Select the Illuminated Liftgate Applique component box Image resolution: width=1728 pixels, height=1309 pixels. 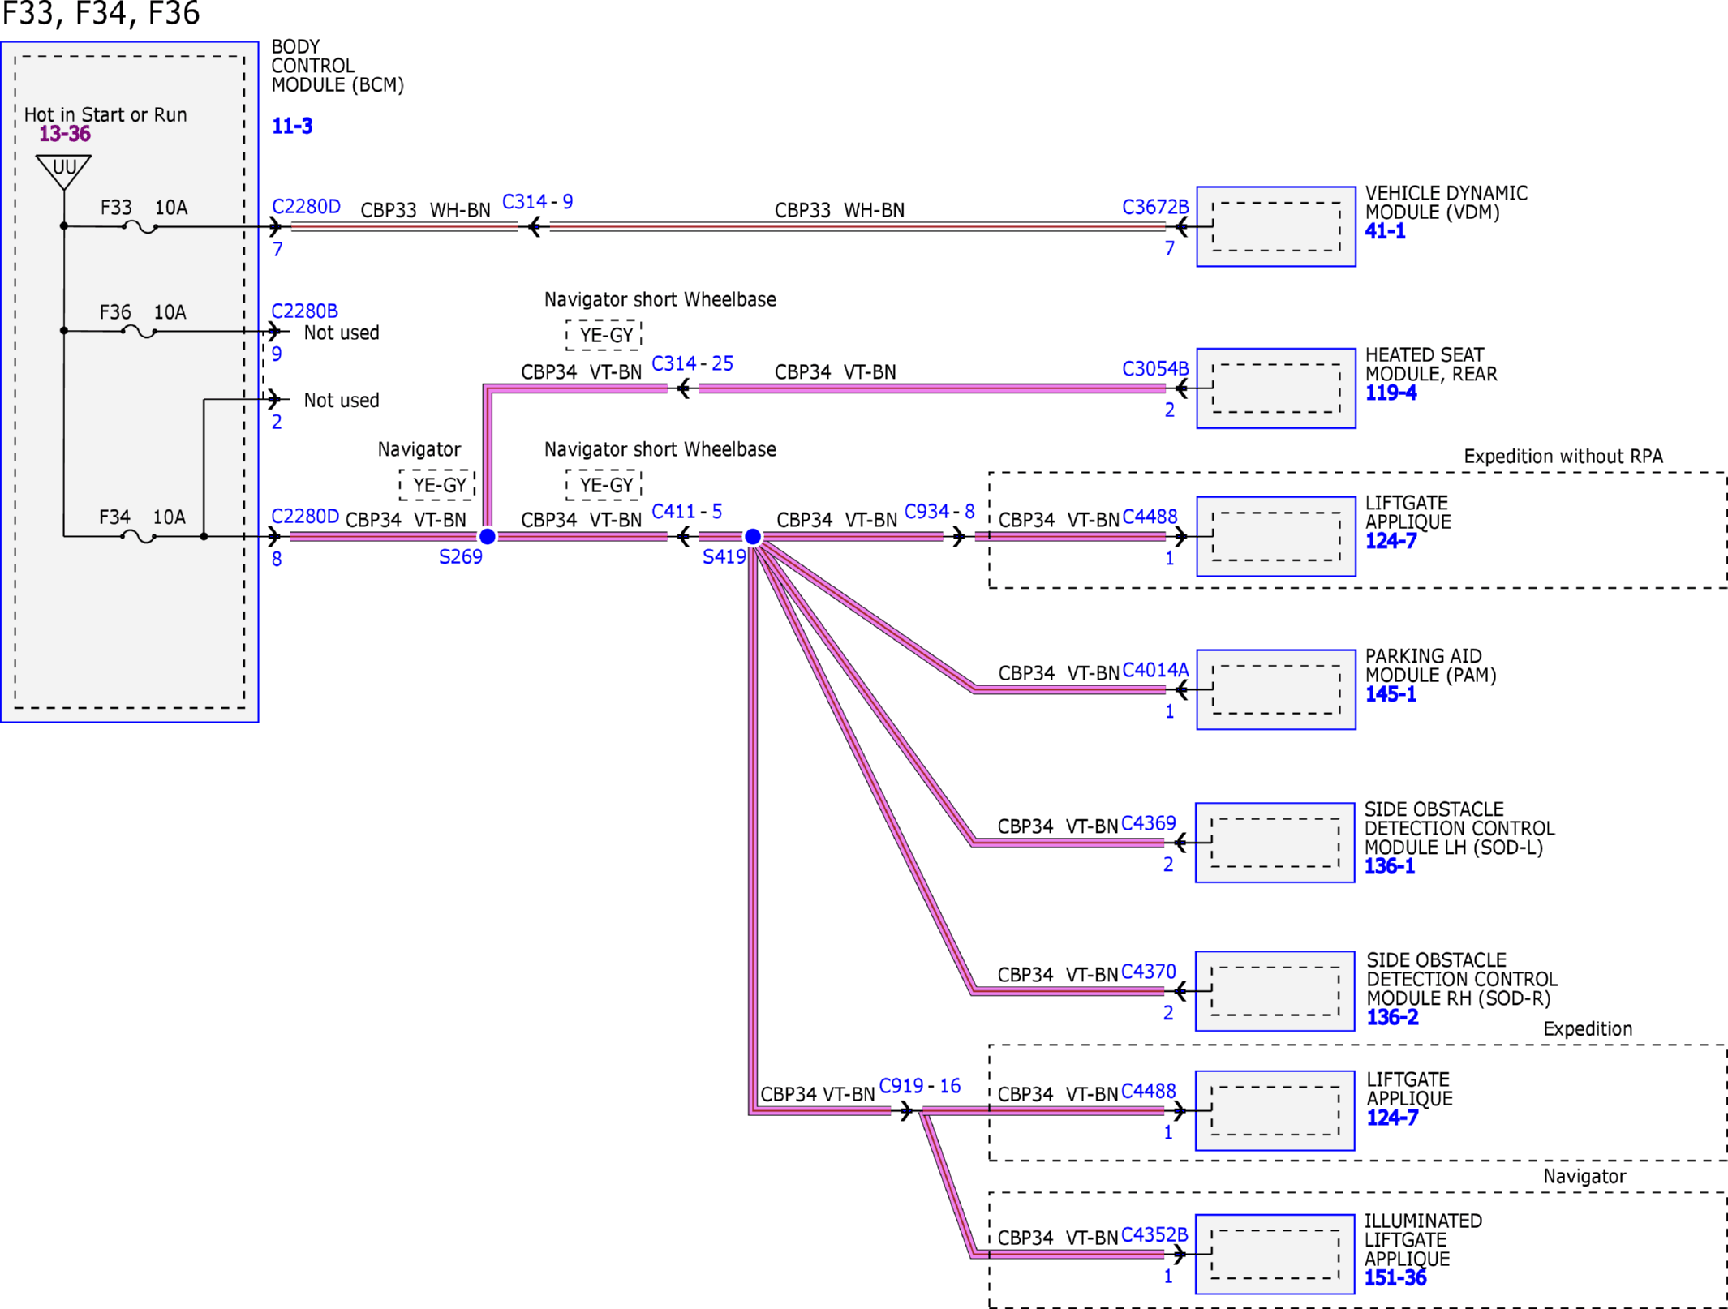click(x=1275, y=1254)
